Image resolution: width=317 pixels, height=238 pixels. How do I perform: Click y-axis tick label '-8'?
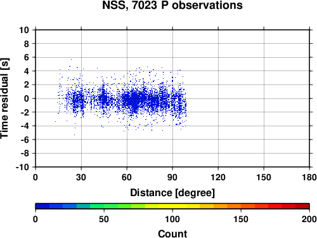pos(25,154)
